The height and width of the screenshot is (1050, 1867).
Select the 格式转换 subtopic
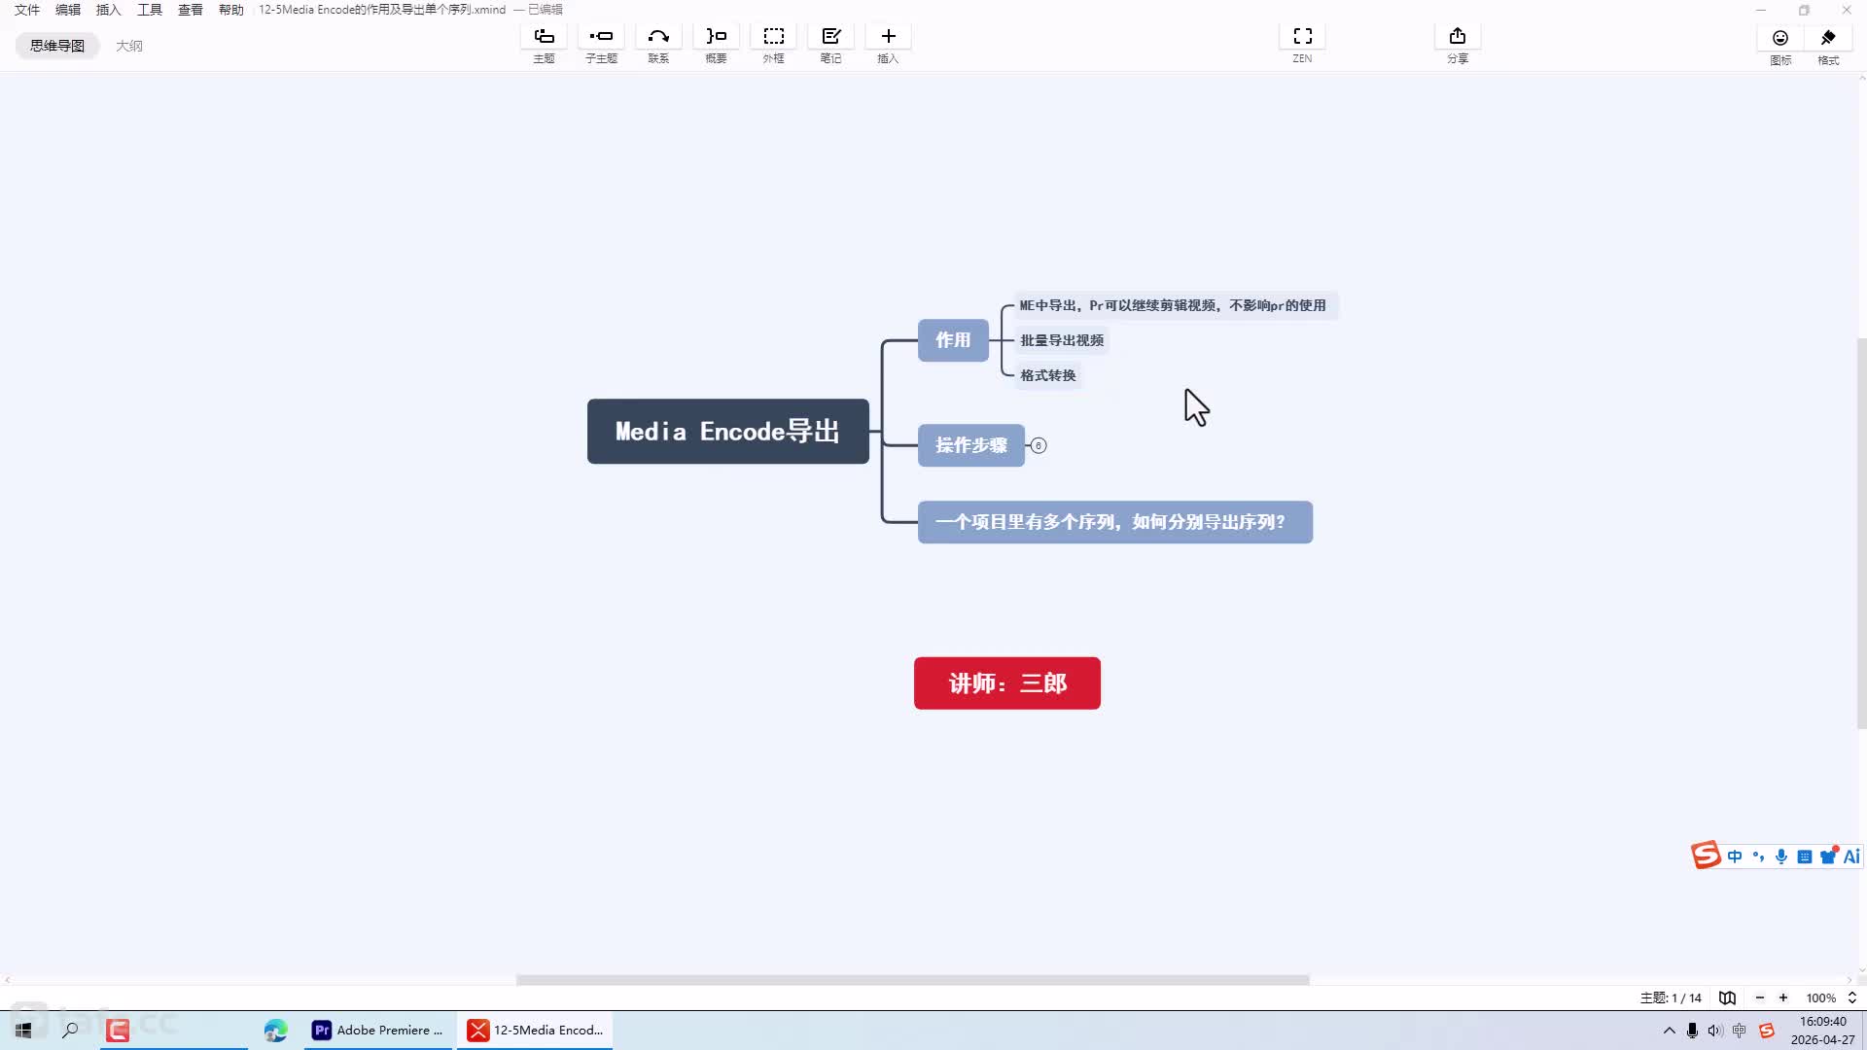(x=1048, y=375)
